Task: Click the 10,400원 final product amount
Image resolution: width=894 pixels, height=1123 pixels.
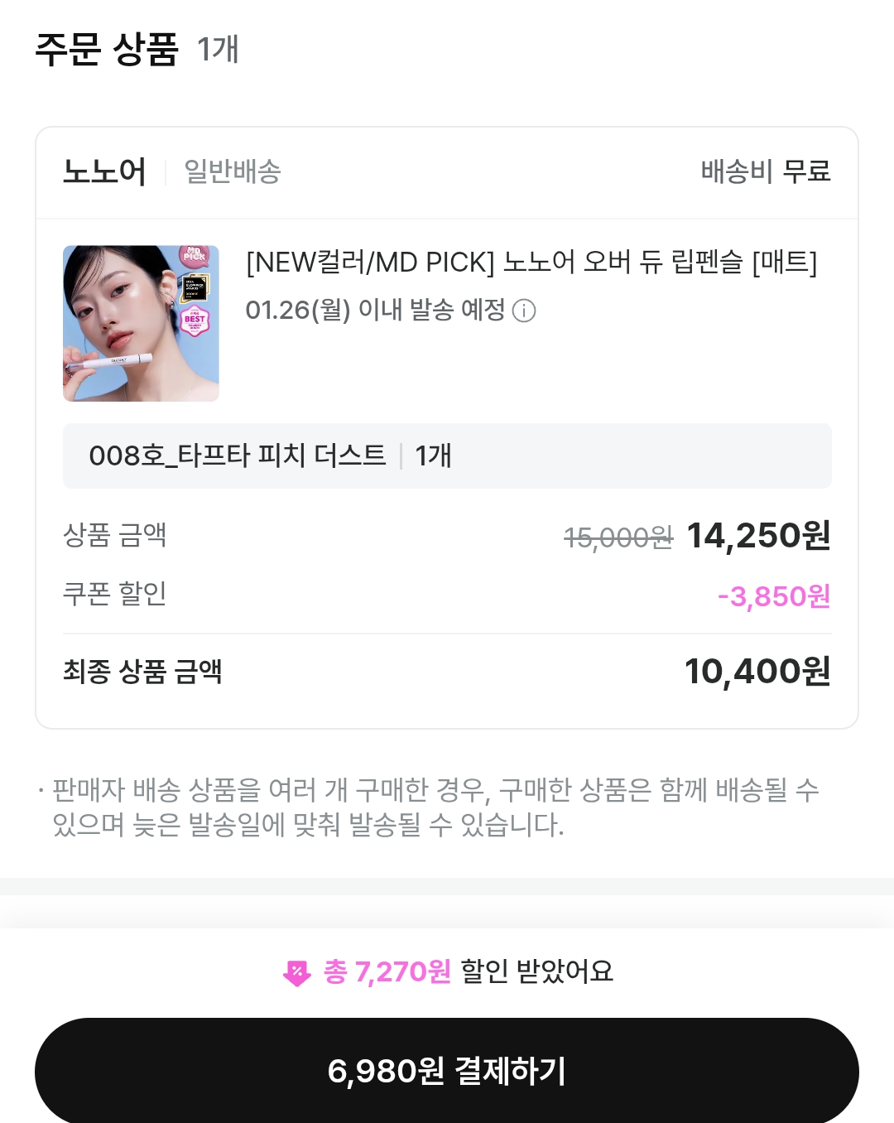Action: [757, 672]
